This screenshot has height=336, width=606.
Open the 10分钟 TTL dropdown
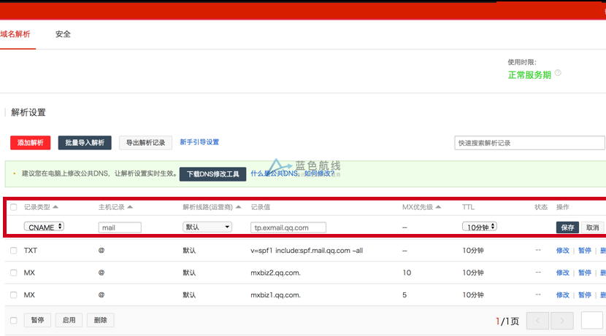point(479,227)
